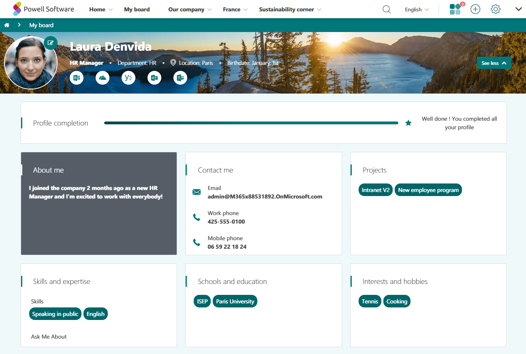Switch to the My board navigation item
Image resolution: width=526 pixels, height=354 pixels.
[137, 9]
